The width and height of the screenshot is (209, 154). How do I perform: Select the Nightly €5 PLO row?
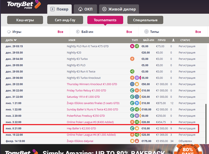pyautogui.click(x=103, y=65)
